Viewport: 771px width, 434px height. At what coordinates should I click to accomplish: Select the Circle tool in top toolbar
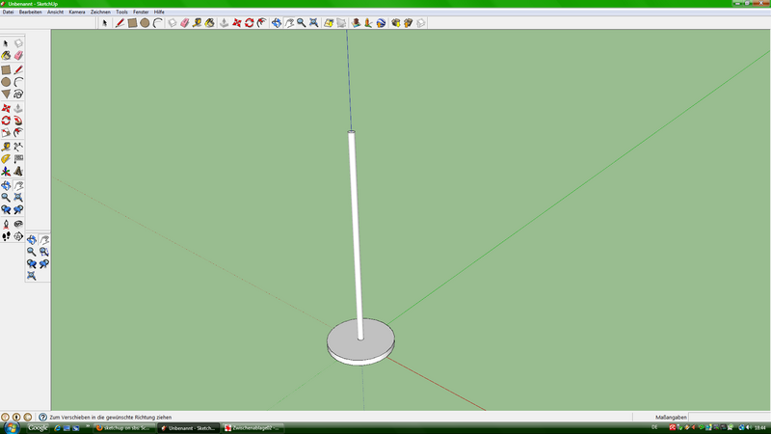[145, 22]
